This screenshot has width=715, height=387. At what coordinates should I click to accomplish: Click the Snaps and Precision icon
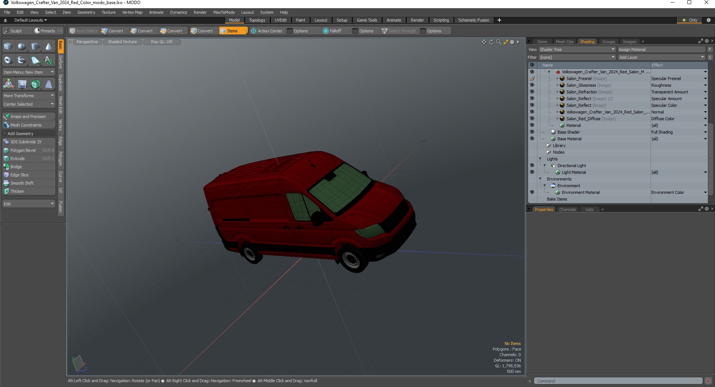click(6, 116)
